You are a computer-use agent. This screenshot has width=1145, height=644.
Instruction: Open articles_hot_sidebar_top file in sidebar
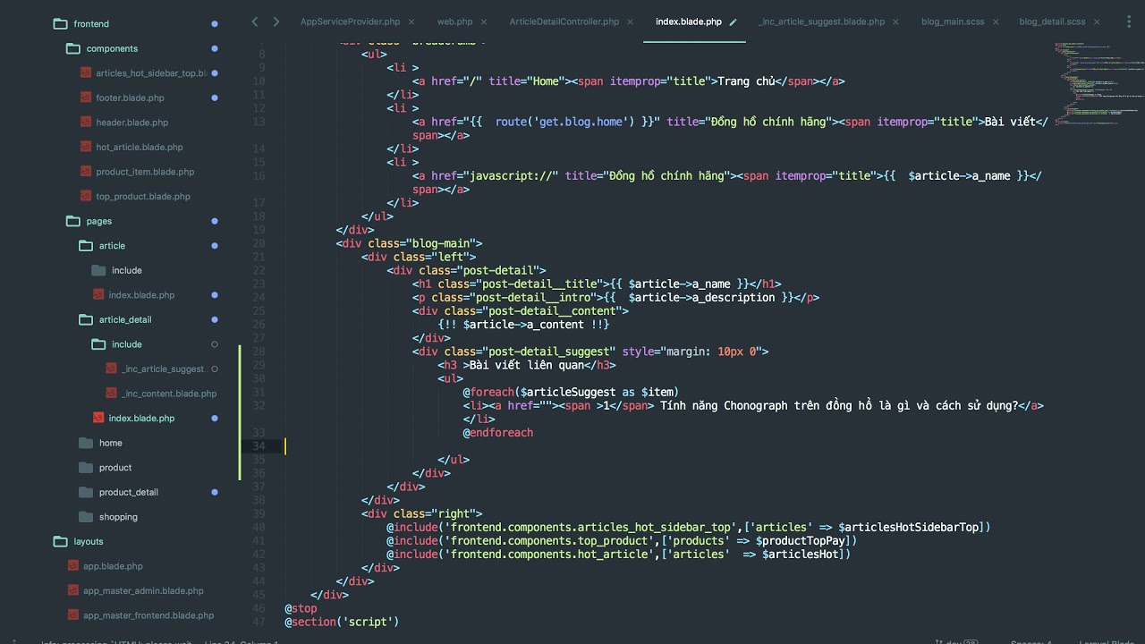click(x=151, y=73)
